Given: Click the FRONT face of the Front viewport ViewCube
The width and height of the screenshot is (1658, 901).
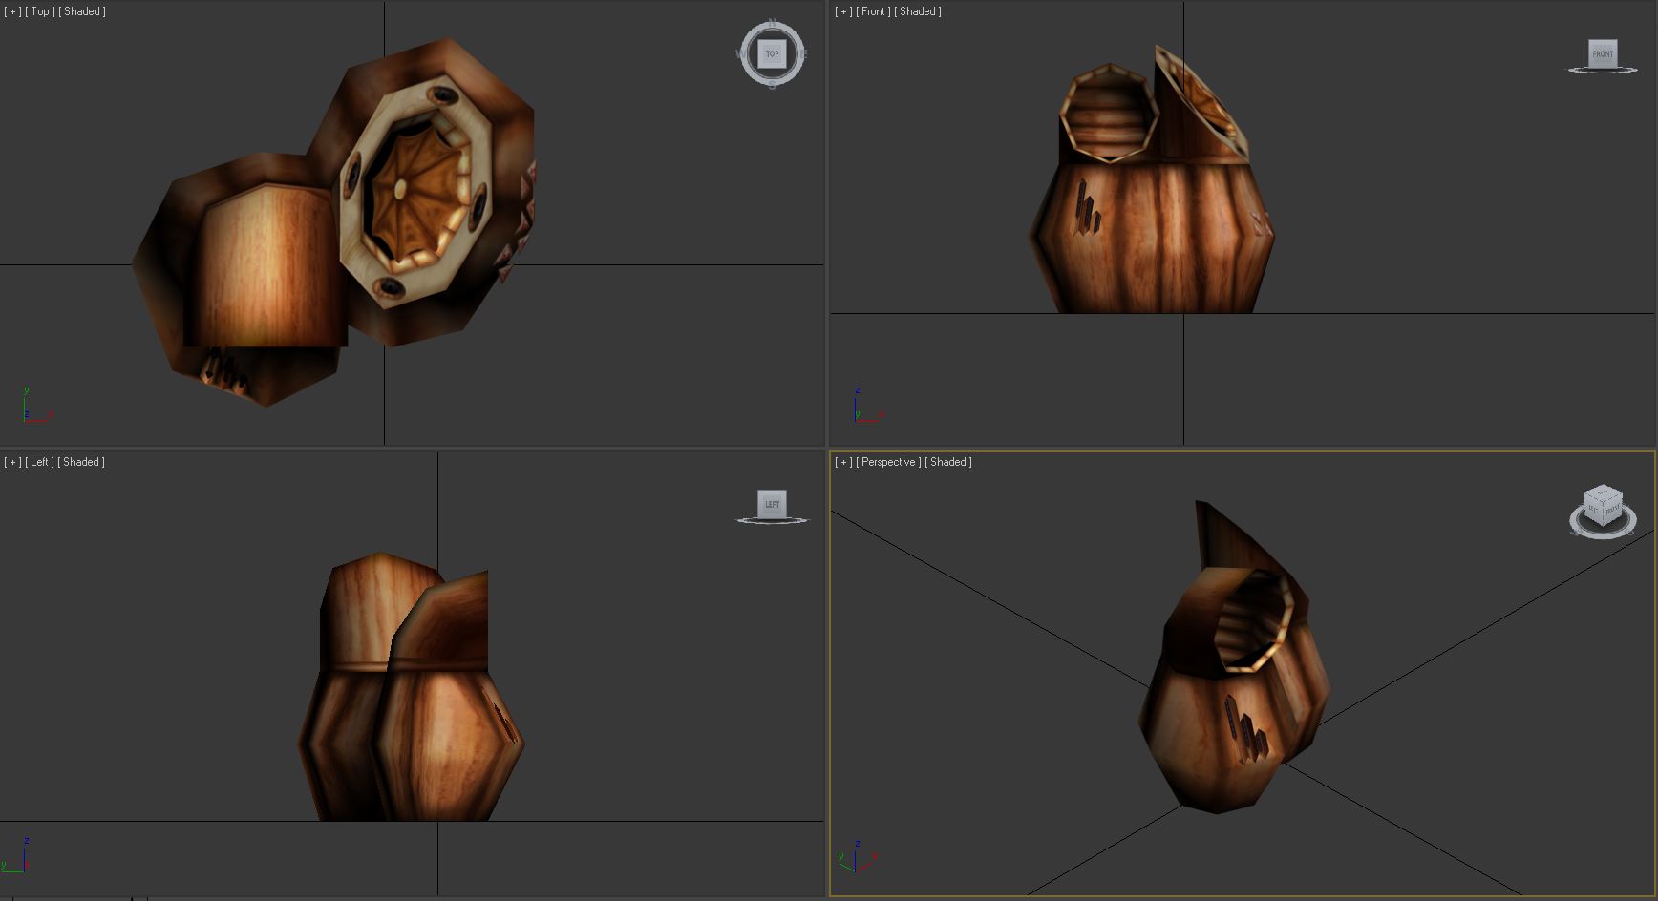Looking at the screenshot, I should click(1603, 53).
